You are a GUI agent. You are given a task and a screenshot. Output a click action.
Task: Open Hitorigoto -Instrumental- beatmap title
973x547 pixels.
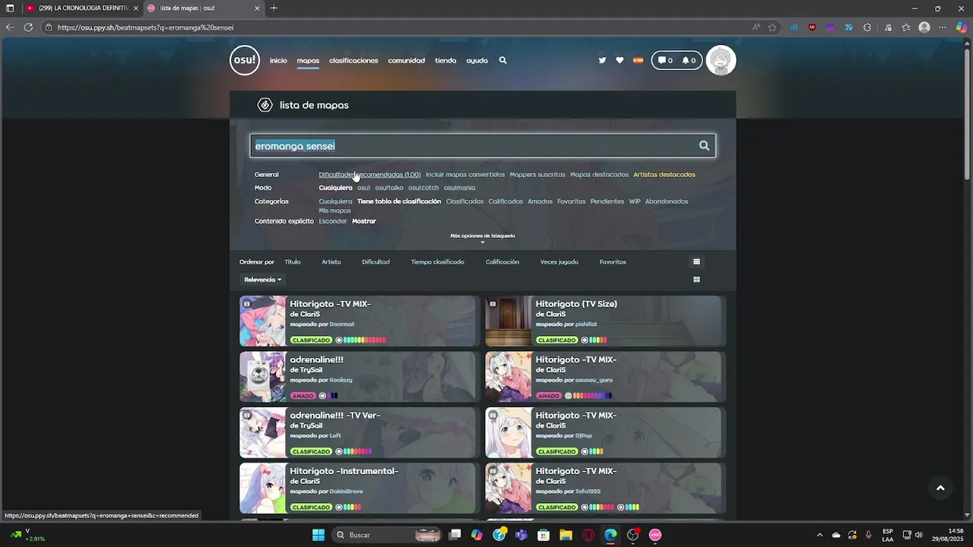point(344,471)
